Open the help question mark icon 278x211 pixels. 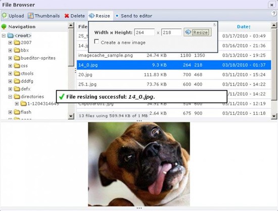pyautogui.click(x=274, y=14)
